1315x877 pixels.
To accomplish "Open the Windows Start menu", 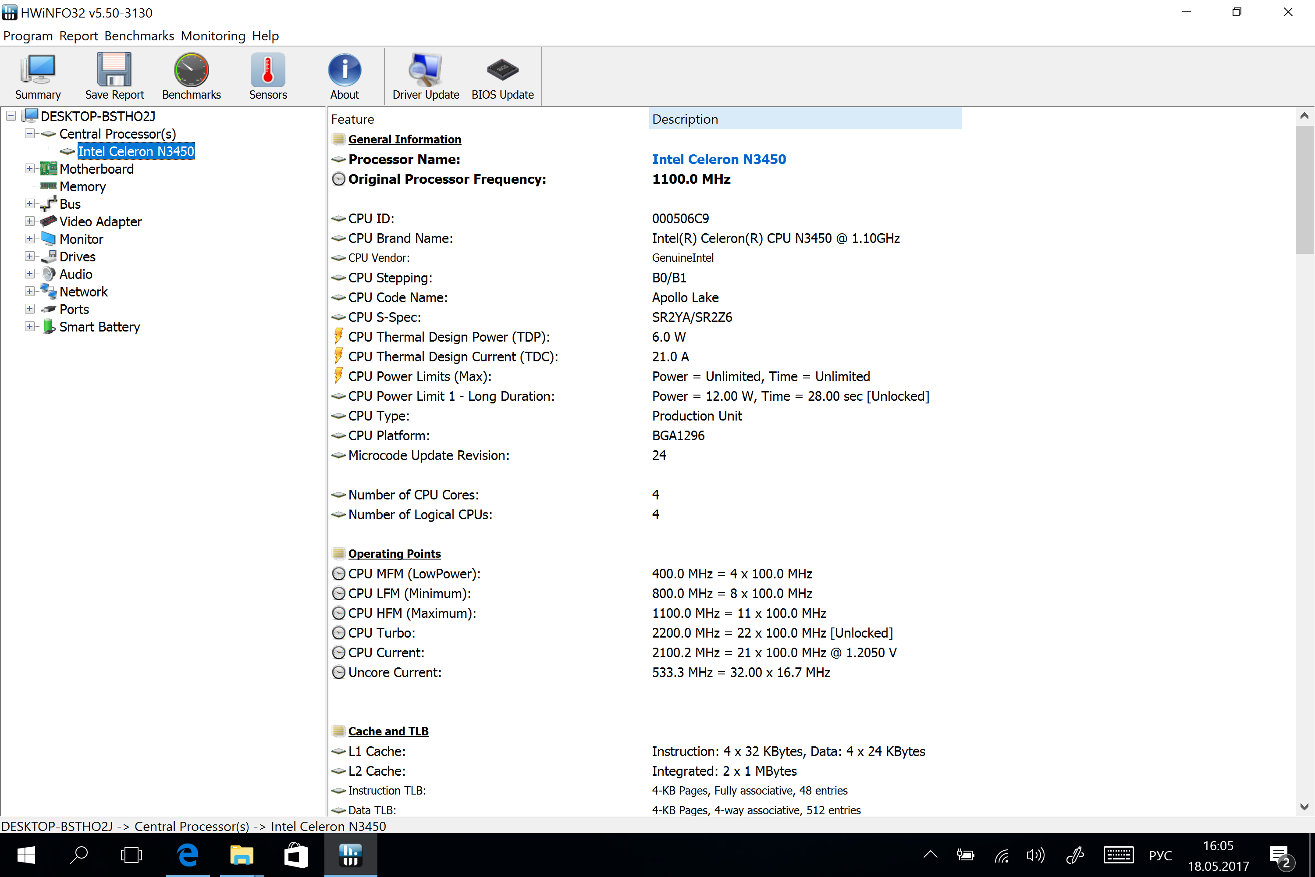I will click(x=26, y=855).
